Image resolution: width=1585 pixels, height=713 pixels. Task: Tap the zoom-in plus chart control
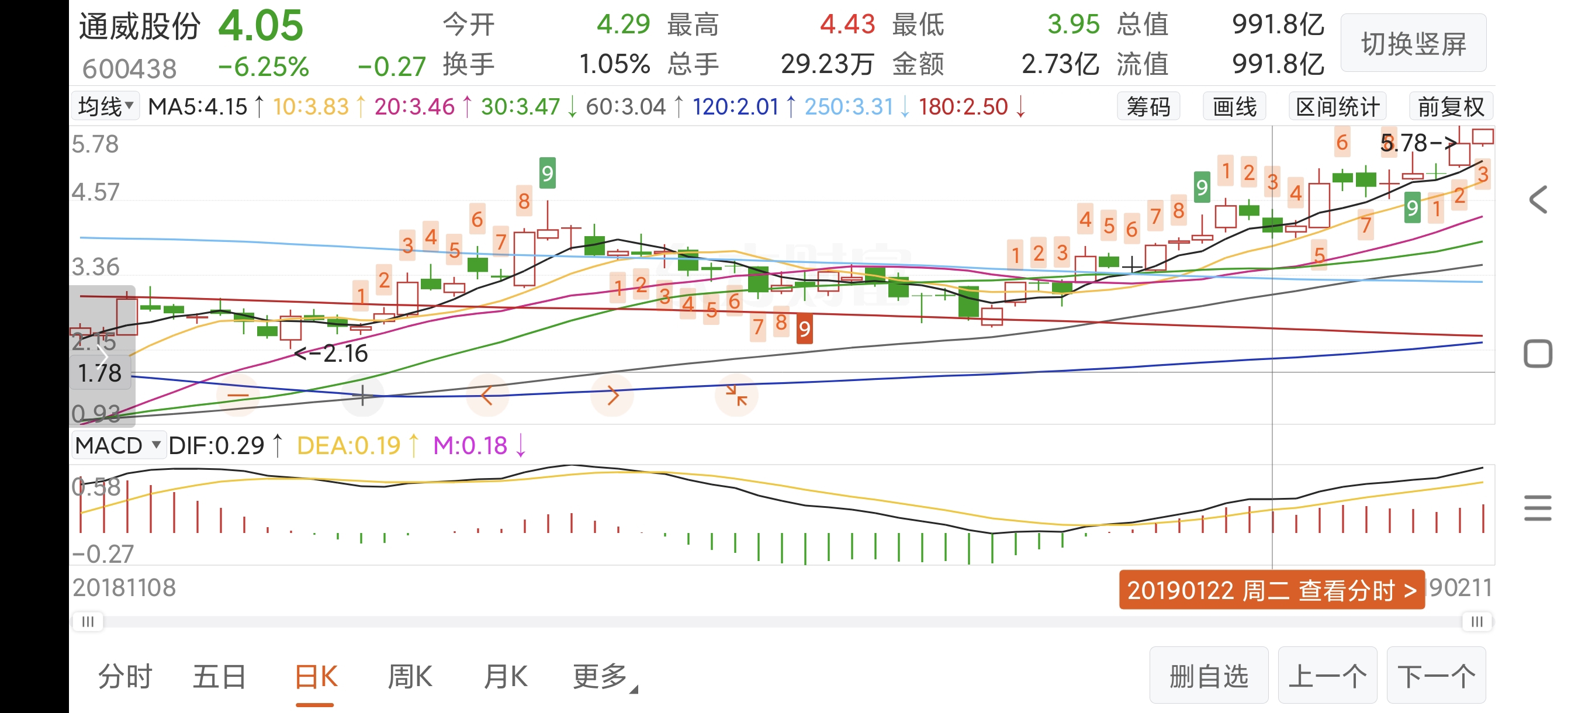coord(362,395)
